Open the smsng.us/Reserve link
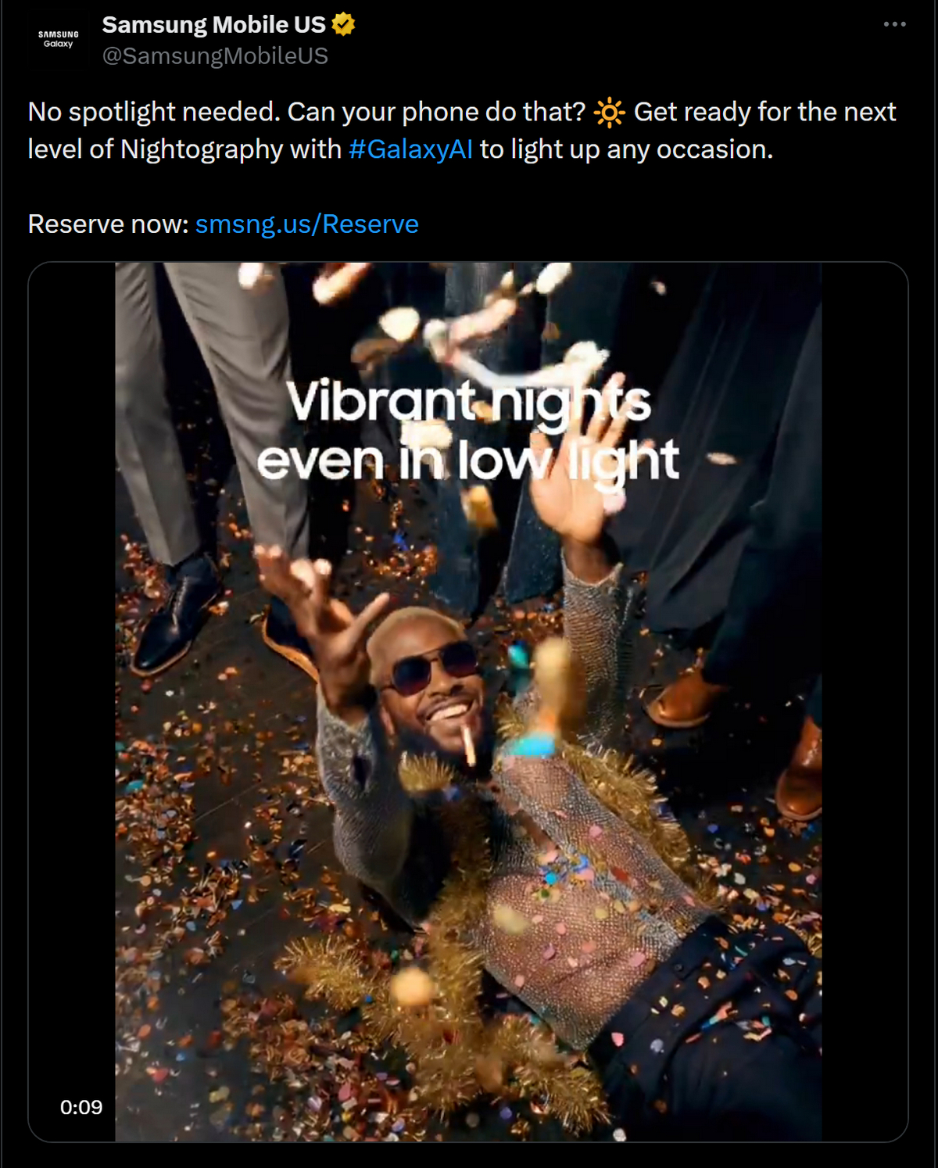938x1168 pixels. click(306, 224)
